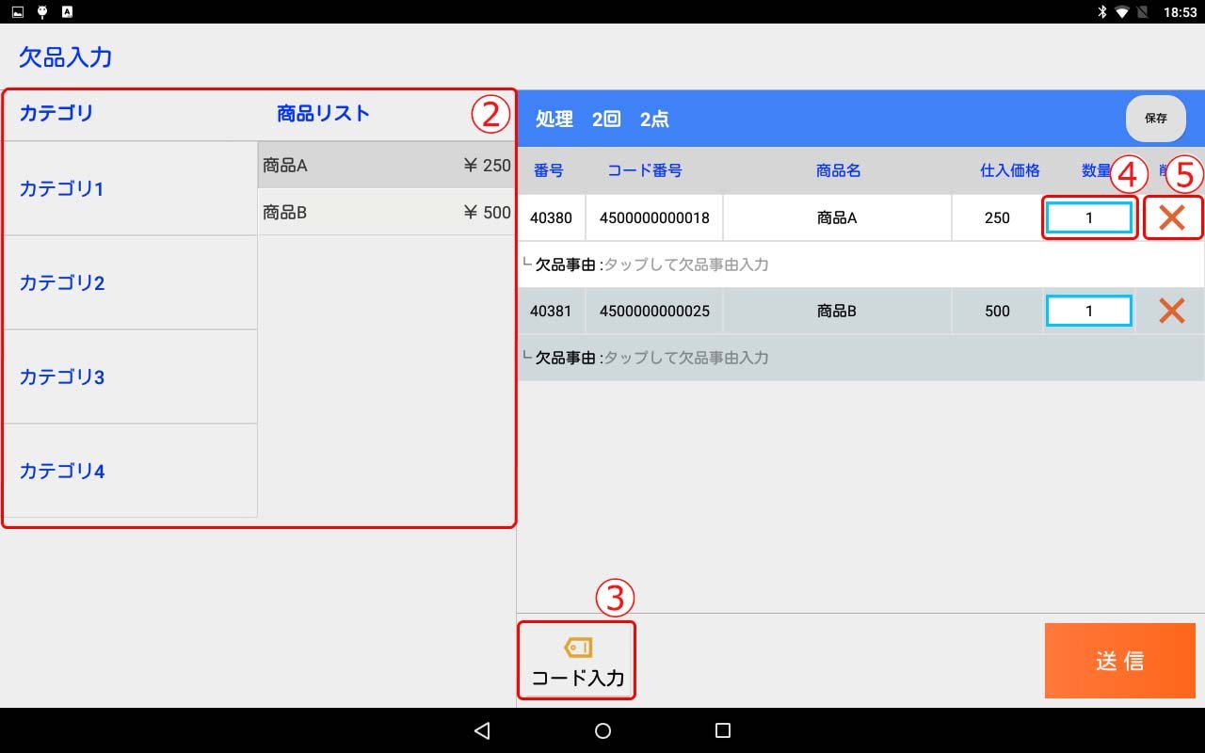Click number cell 40380
The height and width of the screenshot is (753, 1205).
551,218
